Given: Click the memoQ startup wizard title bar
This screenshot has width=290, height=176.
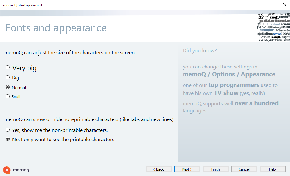Looking at the screenshot, I should (129, 5).
